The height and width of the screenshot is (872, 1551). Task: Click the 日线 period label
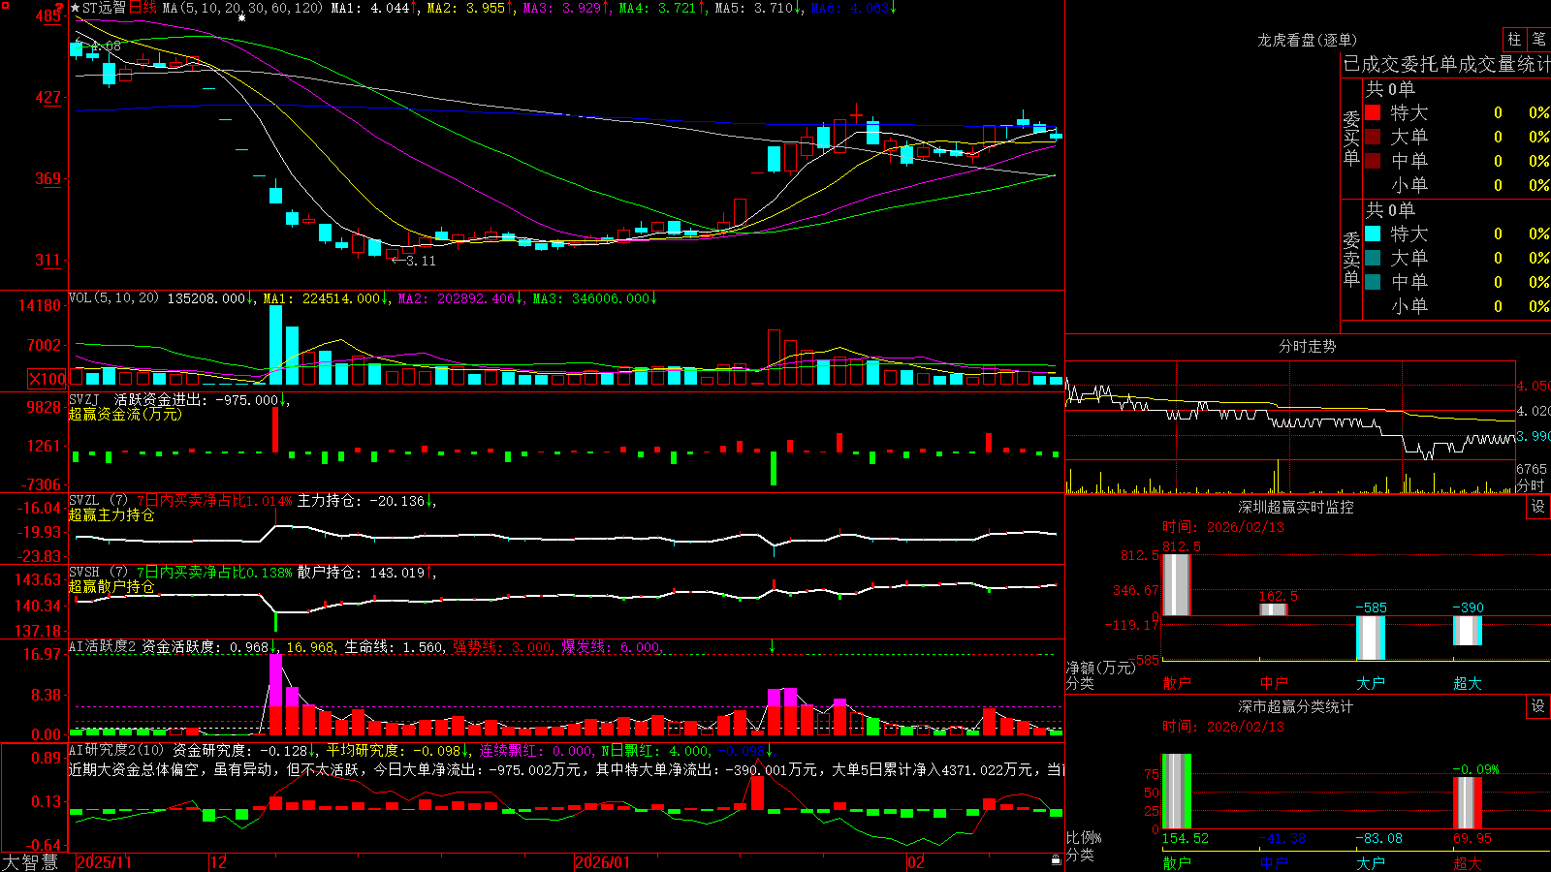(142, 8)
